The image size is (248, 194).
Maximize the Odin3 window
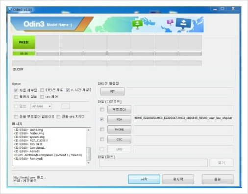(x=223, y=9)
